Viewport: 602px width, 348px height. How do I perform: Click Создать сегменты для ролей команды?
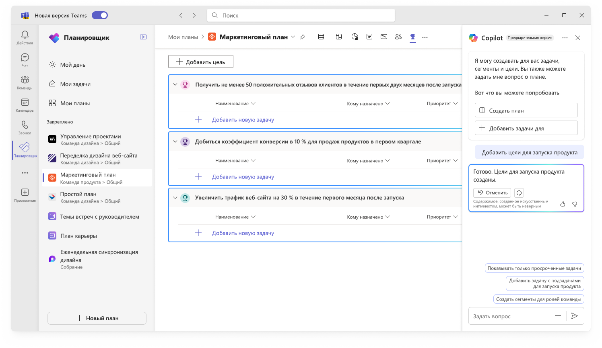click(x=538, y=299)
